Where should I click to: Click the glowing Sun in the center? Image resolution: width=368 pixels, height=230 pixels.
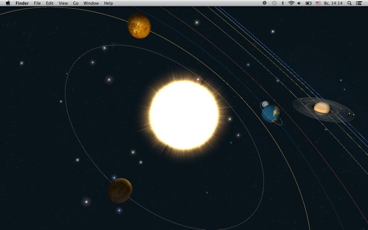tap(184, 115)
